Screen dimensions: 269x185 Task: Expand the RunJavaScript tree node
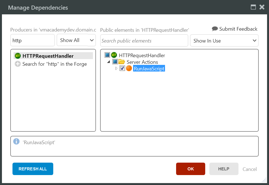click(117, 68)
